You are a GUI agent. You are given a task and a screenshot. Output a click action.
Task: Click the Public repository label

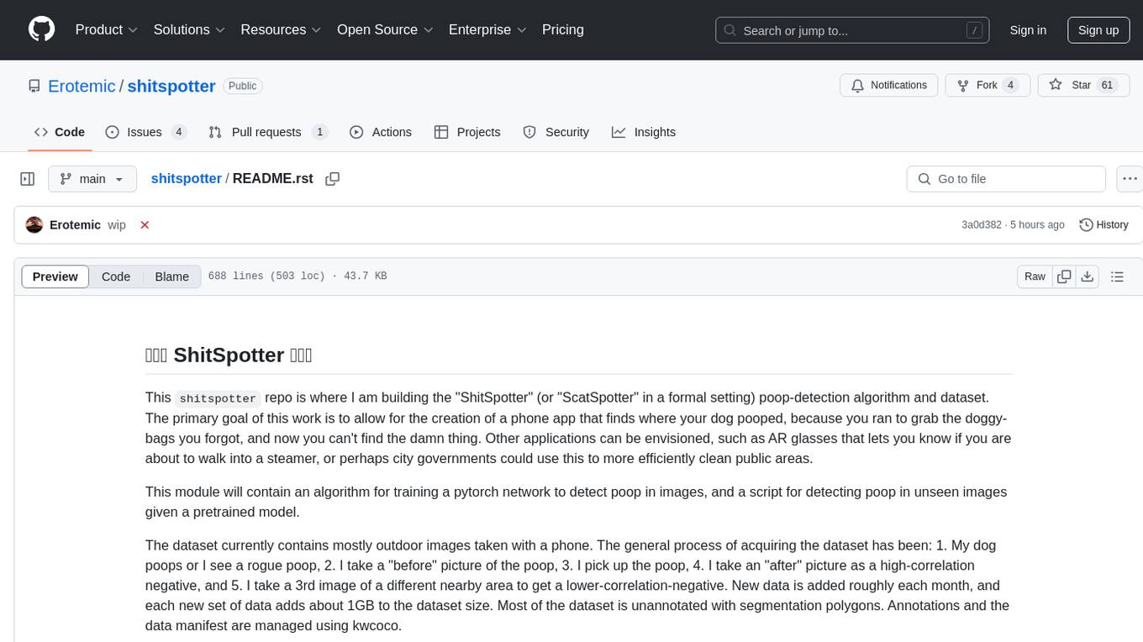point(243,86)
